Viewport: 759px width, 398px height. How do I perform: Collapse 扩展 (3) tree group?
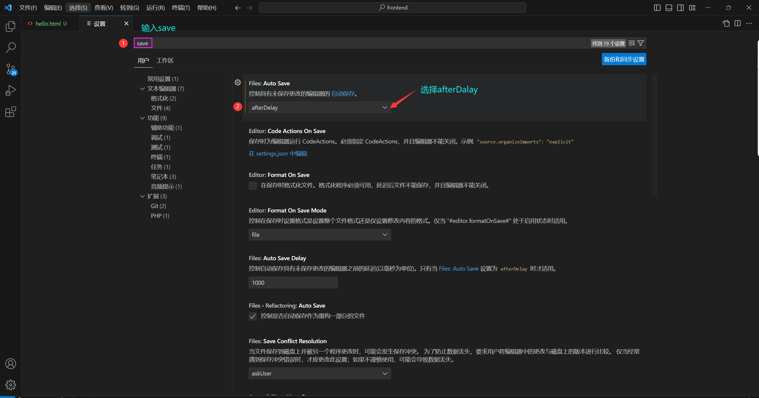[142, 196]
